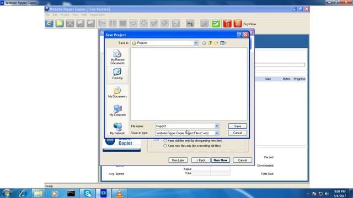Select My Computer in the places bar
This screenshot has width=353, height=198.
pyautogui.click(x=117, y=111)
